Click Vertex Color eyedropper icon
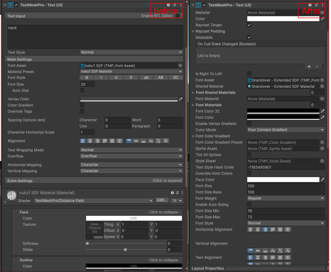This screenshot has width=331, height=272. 181,99
